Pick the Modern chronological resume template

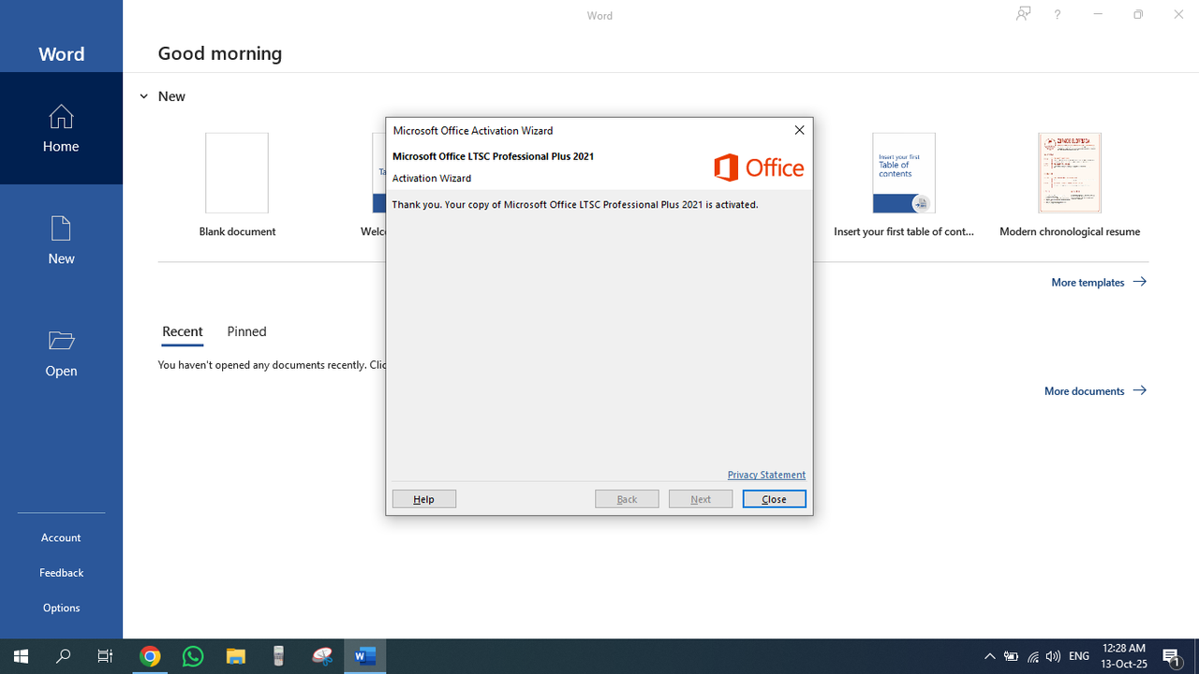tap(1070, 185)
